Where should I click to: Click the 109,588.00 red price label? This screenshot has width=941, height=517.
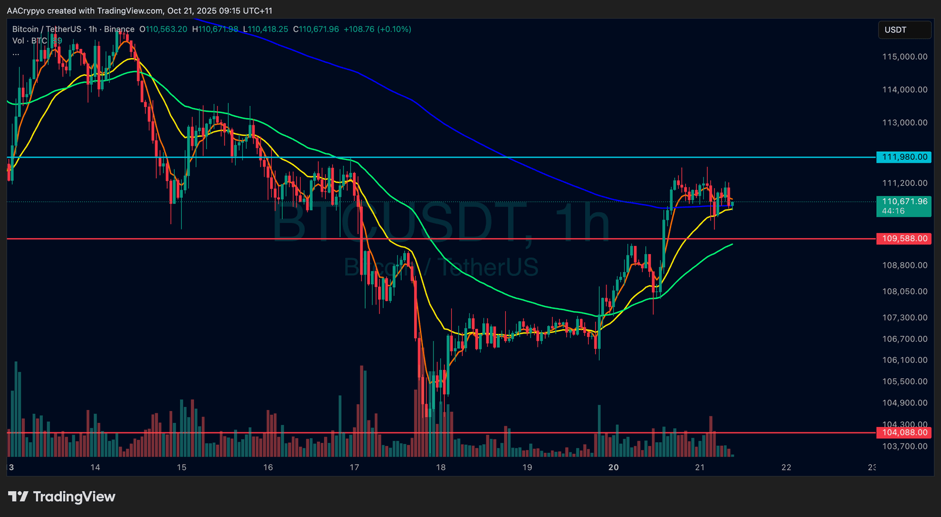point(904,239)
